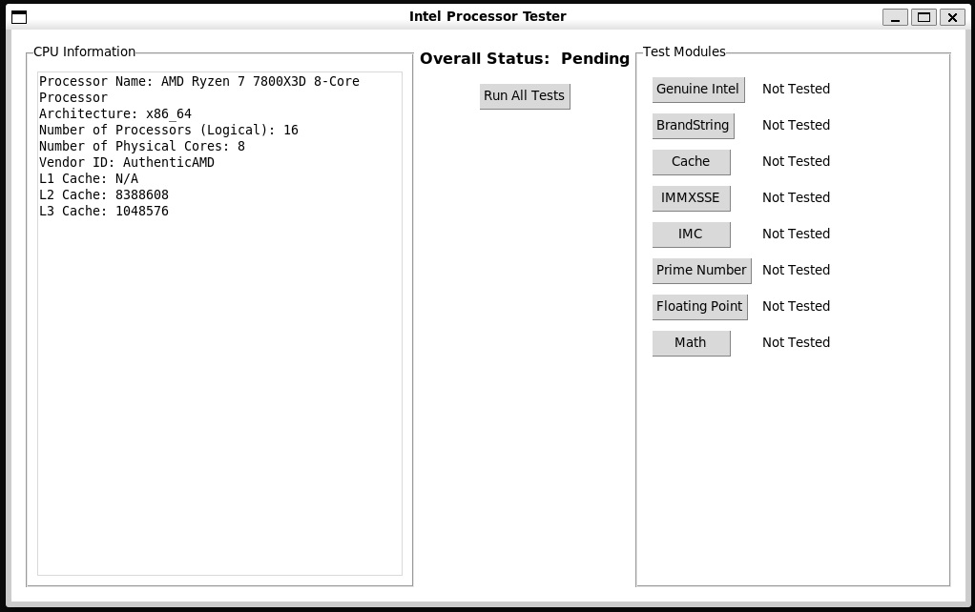
Task: Click the Cache row Not Tested status
Action: 796,161
